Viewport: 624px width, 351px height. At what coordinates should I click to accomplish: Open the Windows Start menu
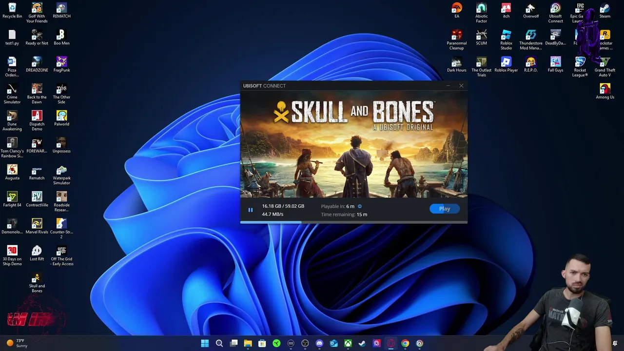coord(205,343)
